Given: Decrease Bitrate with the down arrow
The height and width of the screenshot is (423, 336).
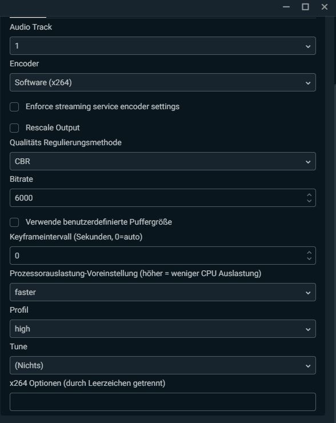Looking at the screenshot, I should point(309,201).
